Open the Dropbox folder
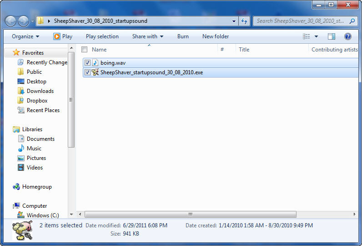The image size is (362, 246). [x=37, y=101]
